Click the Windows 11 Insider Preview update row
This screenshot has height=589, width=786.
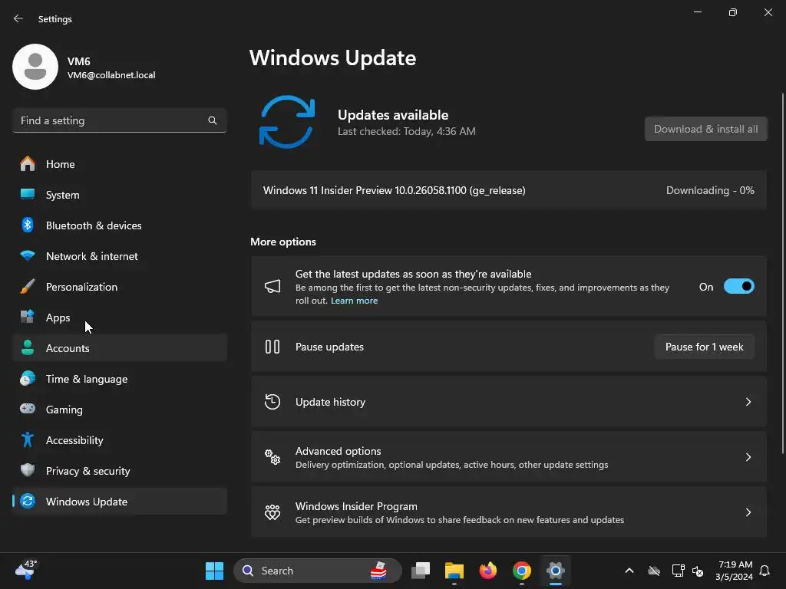508,190
